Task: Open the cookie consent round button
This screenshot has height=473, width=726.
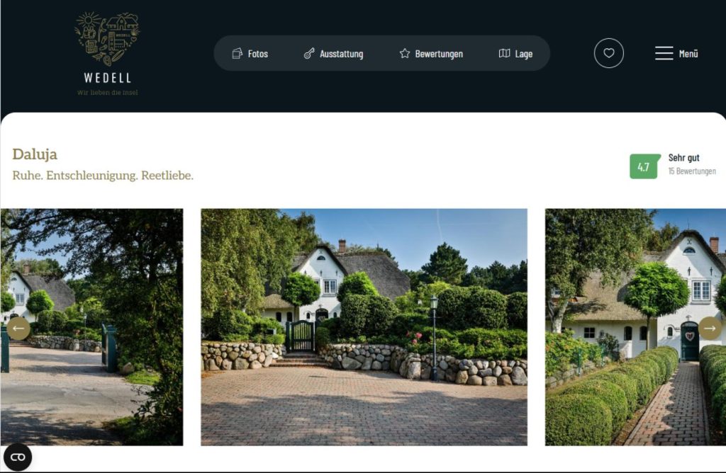Action: pyautogui.click(x=18, y=457)
